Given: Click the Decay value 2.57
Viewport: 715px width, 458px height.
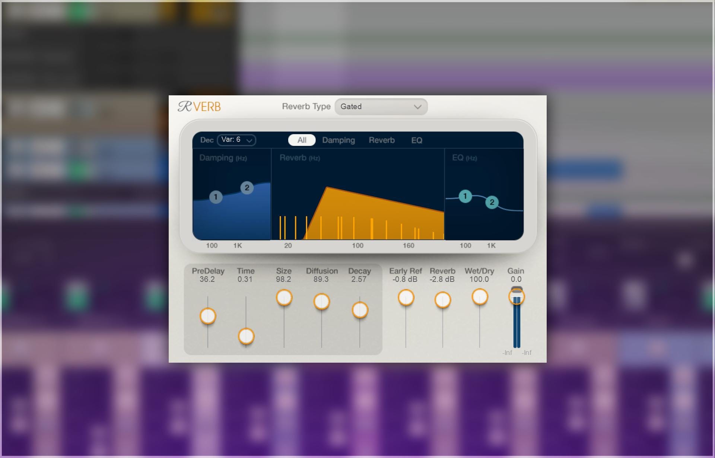Looking at the screenshot, I should click(359, 279).
